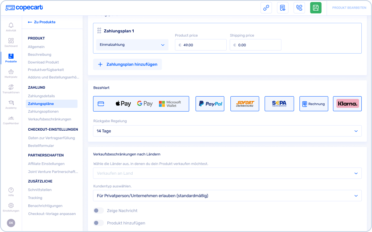The height and width of the screenshot is (232, 372).
Task: Open Produktverfügbarkeit section
Action: point(46,70)
